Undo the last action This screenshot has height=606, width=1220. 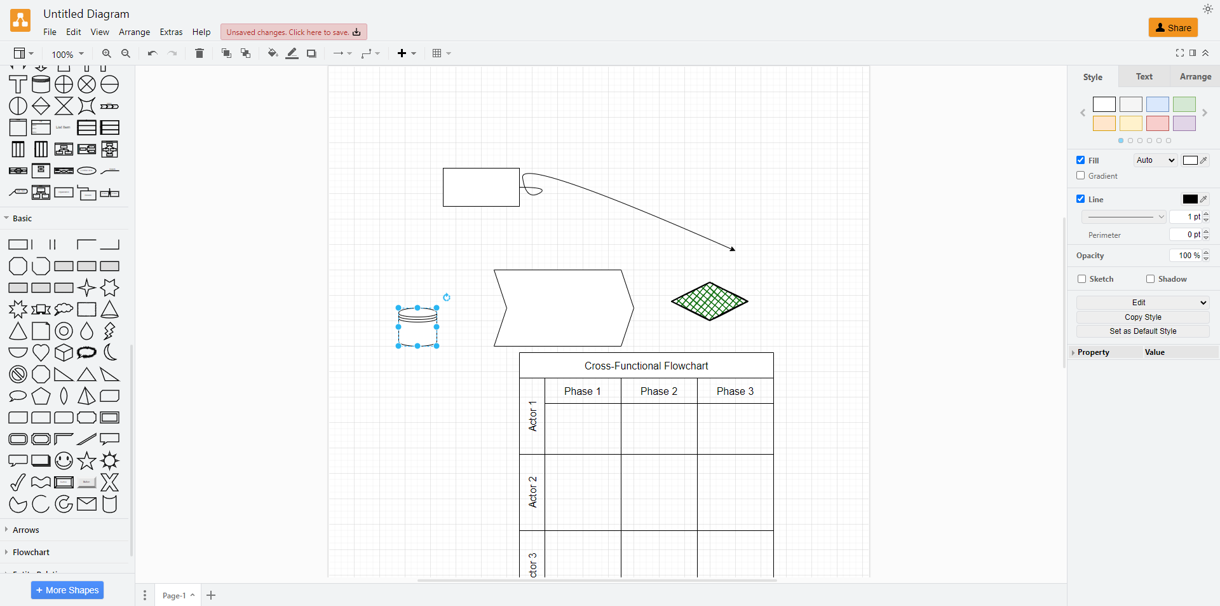tap(152, 54)
